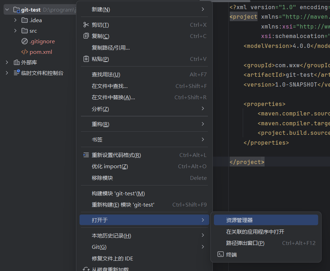Expand the src folder

tap(15, 31)
